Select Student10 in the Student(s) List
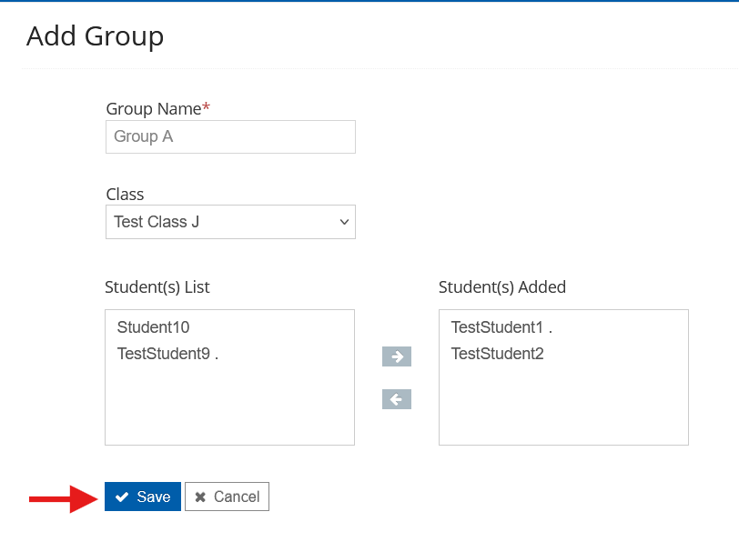Screen dimensions: 739x552 tap(153, 327)
